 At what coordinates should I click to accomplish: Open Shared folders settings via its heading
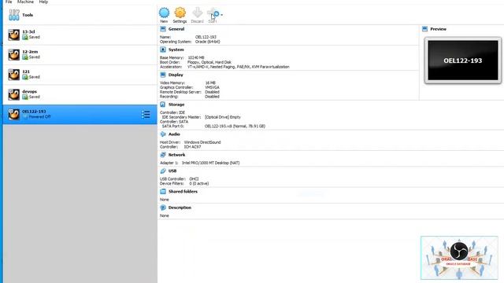pos(183,191)
